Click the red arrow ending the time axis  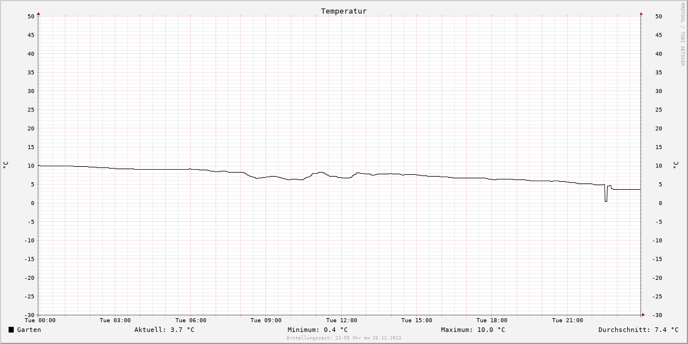click(643, 315)
